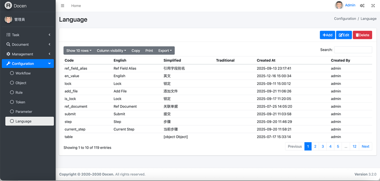Click the Admin avatar picture in the header
This screenshot has width=380, height=181.
pos(339,5)
